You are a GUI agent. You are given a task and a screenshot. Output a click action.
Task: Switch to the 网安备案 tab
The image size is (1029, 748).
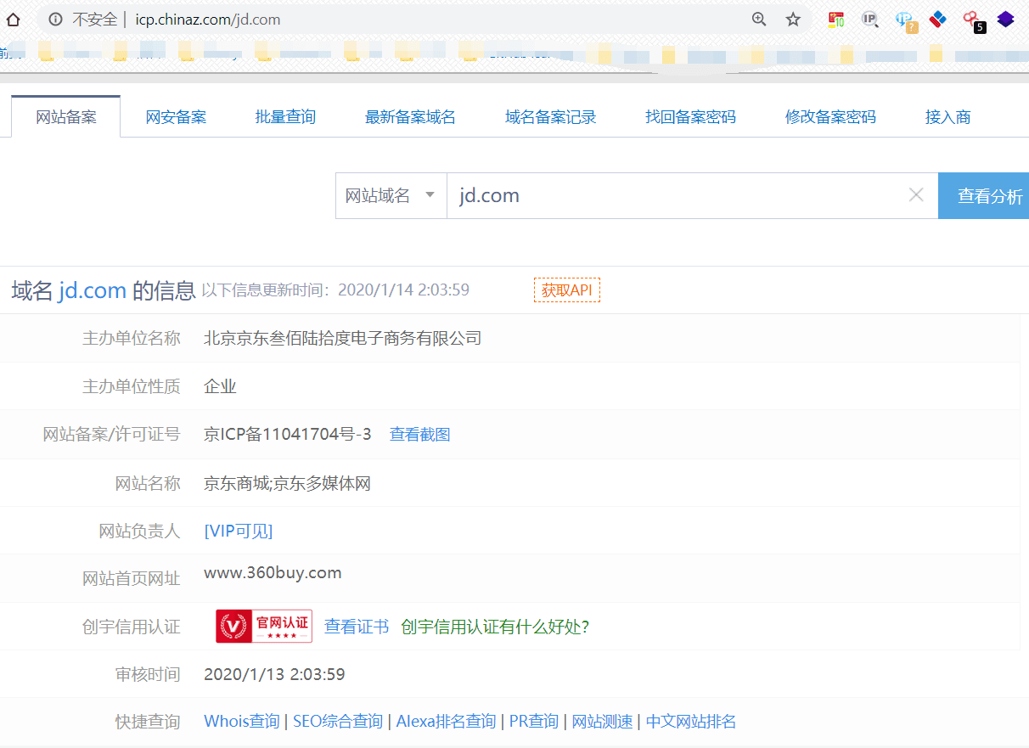tap(176, 117)
